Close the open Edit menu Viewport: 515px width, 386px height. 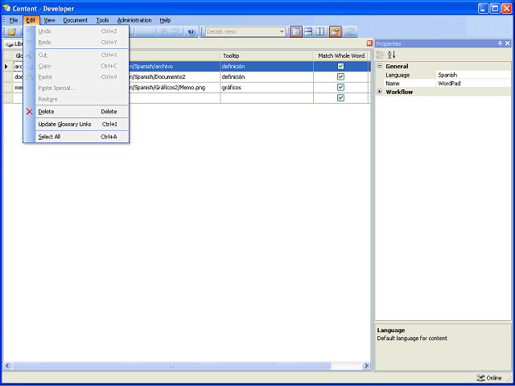point(31,20)
